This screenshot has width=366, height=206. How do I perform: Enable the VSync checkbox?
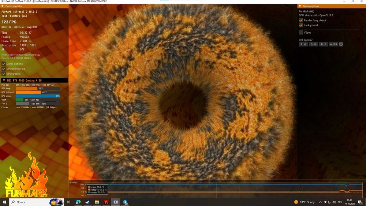point(301,33)
